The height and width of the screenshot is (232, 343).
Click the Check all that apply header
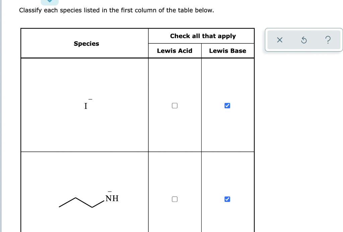[x=203, y=36]
